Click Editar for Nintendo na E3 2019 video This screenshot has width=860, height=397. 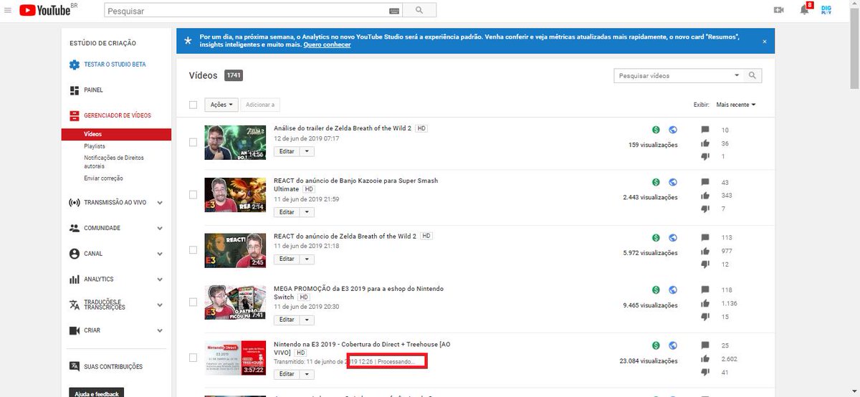pos(287,374)
